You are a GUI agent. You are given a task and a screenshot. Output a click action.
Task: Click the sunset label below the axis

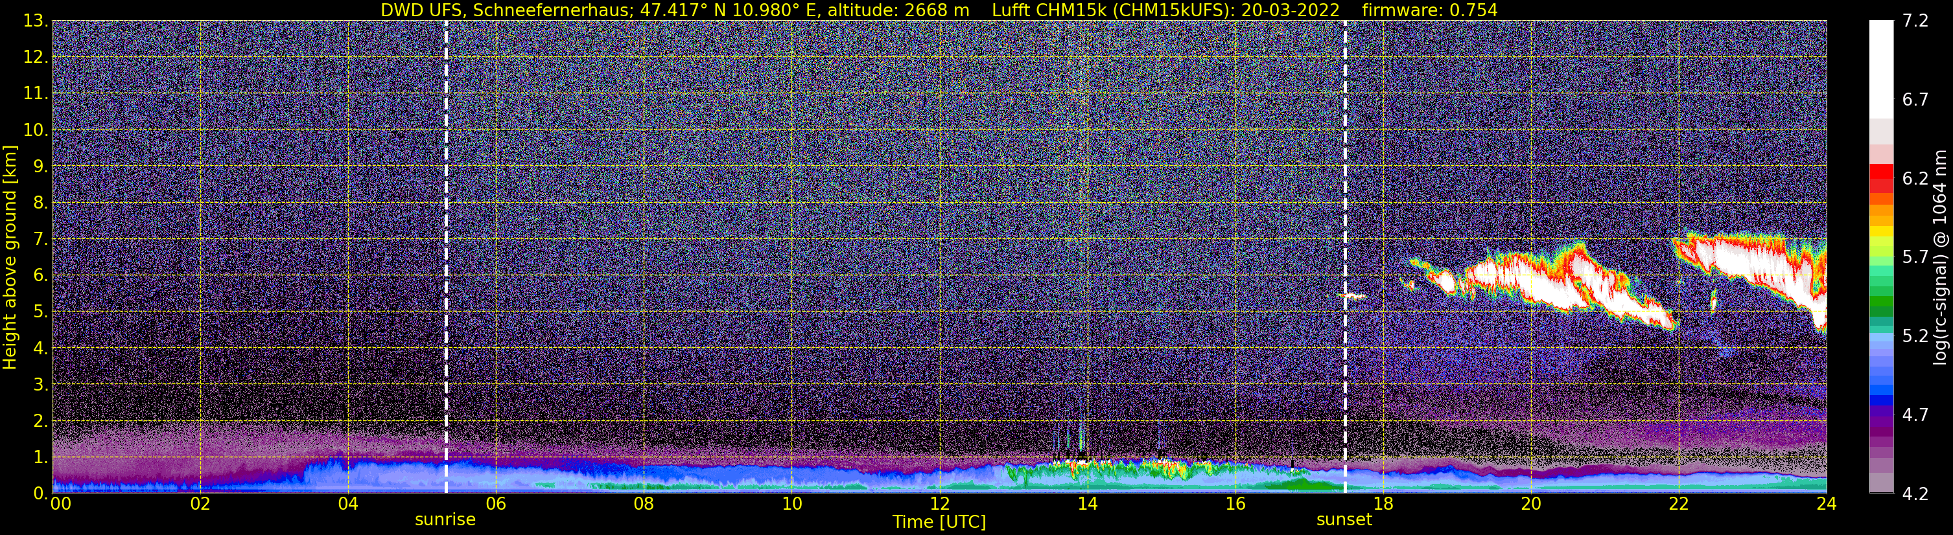click(x=1344, y=520)
